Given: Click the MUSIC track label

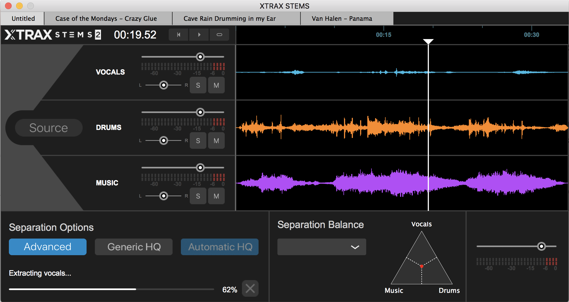Looking at the screenshot, I should point(107,183).
